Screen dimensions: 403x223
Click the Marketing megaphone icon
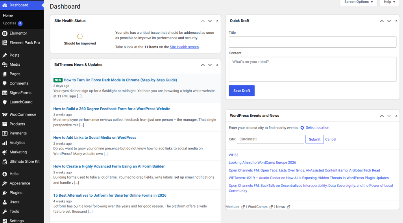coord(5,152)
